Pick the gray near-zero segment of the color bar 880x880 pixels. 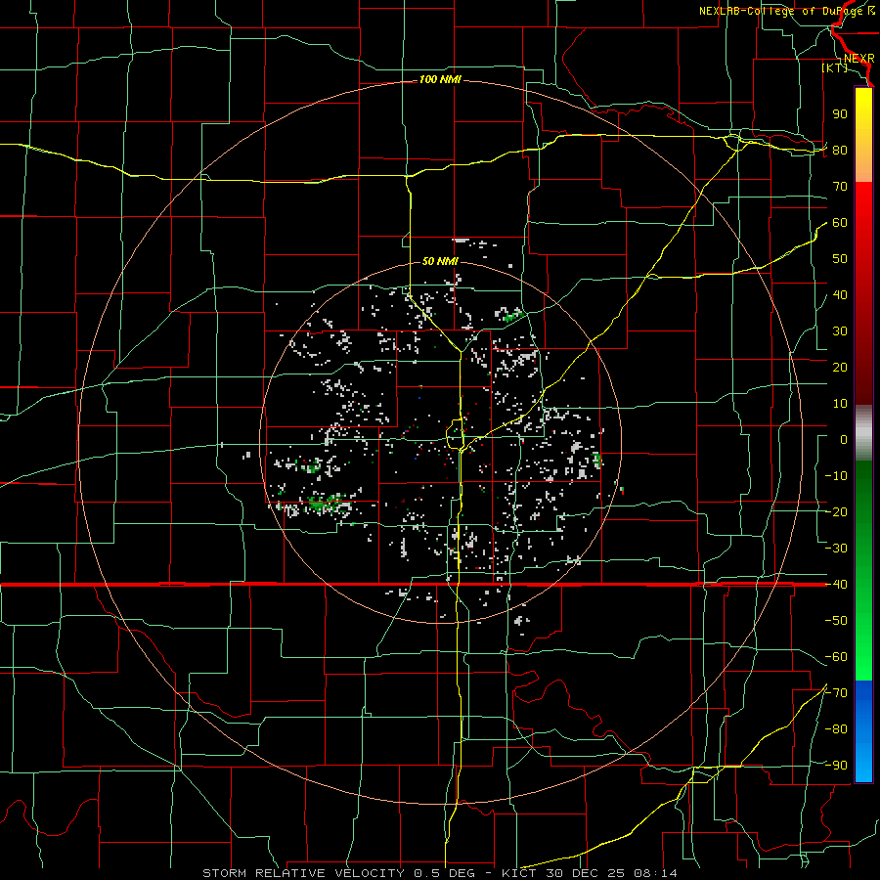tap(863, 433)
